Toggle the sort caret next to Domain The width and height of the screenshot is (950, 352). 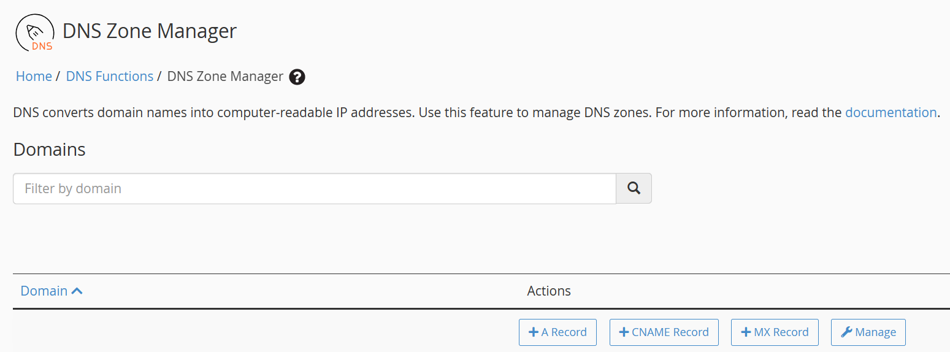click(x=77, y=291)
